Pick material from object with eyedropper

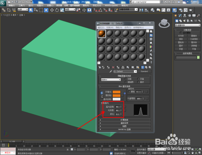click(x=111, y=71)
